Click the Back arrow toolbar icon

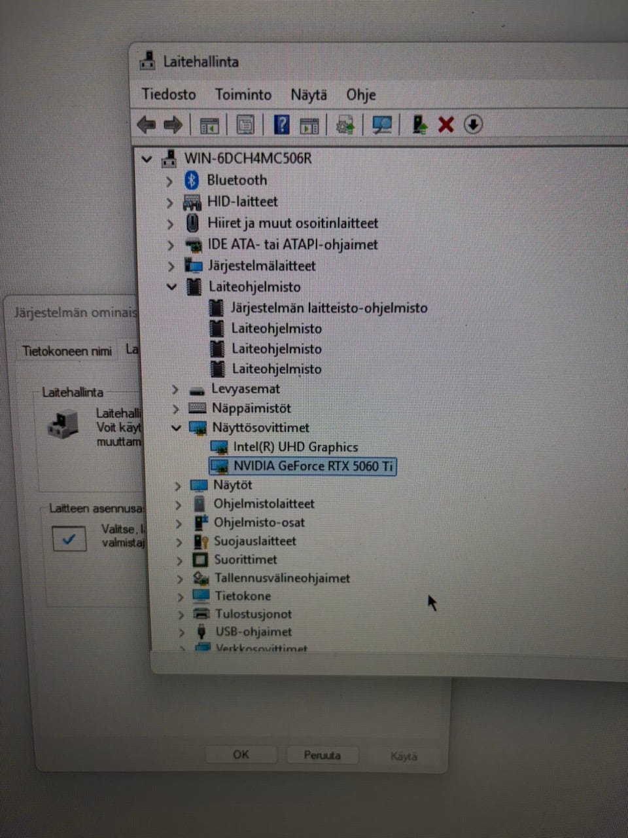(x=146, y=124)
